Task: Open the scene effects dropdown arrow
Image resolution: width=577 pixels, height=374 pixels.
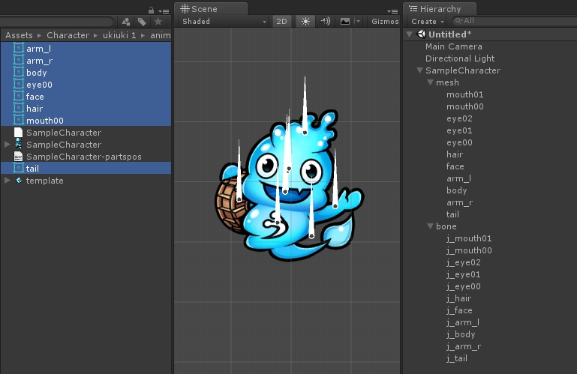Action: (358, 21)
